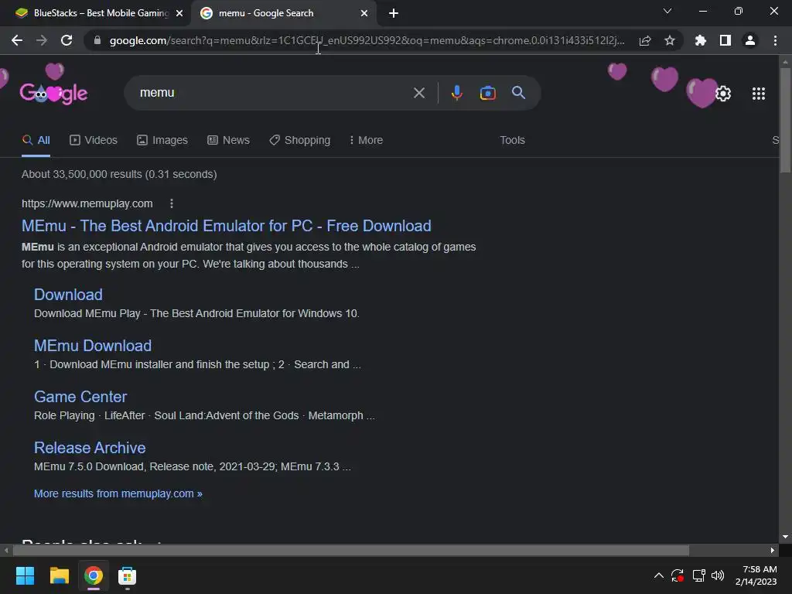The height and width of the screenshot is (594, 792).
Task: Start search by voice
Action: pos(456,93)
